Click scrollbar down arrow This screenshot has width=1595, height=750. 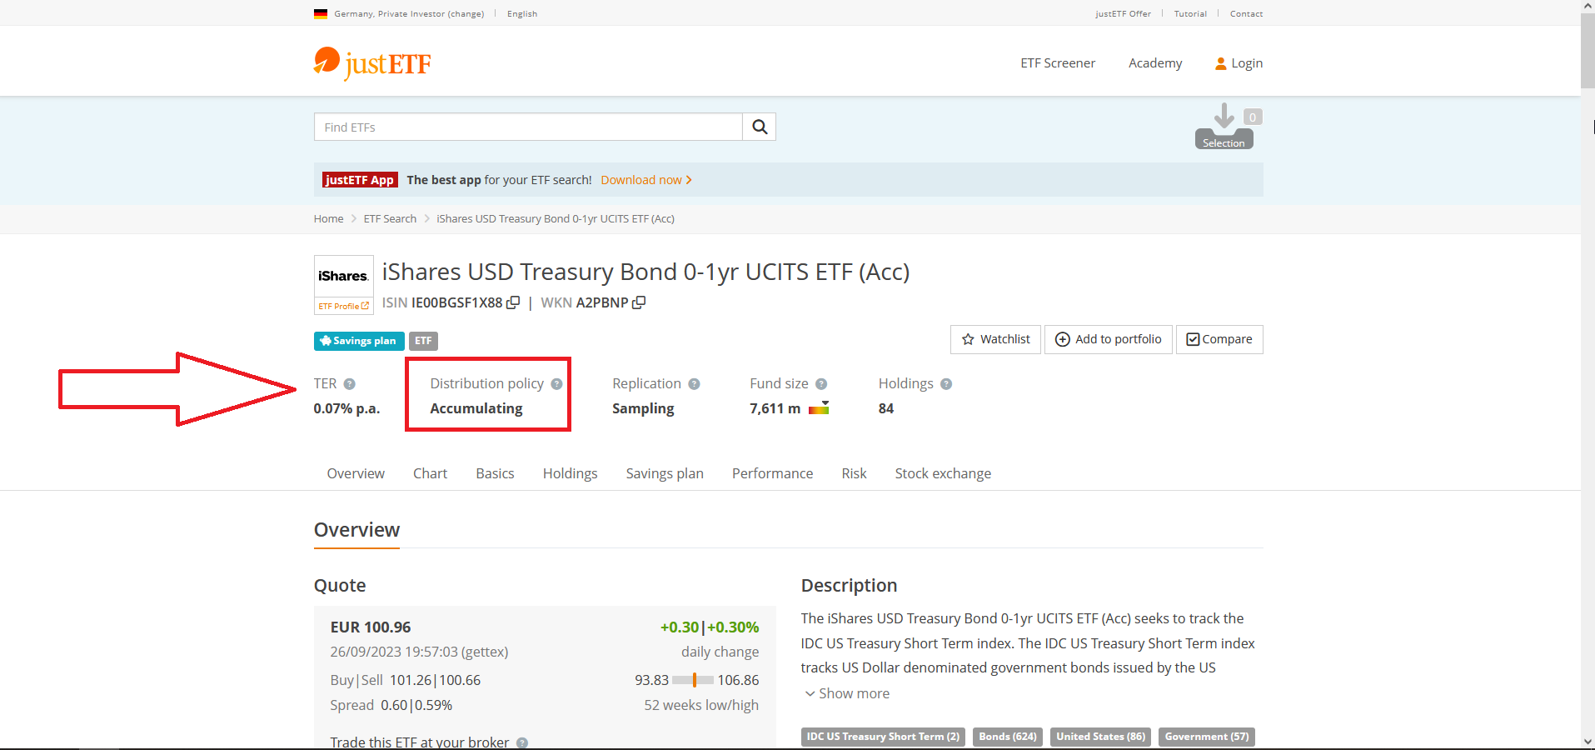(1588, 742)
